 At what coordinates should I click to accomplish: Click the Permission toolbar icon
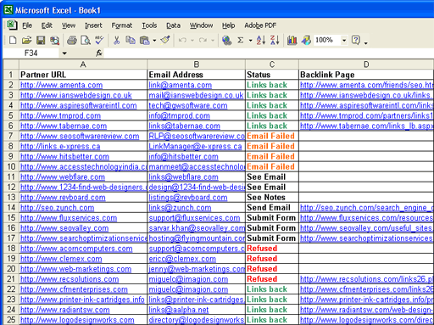tap(55, 41)
